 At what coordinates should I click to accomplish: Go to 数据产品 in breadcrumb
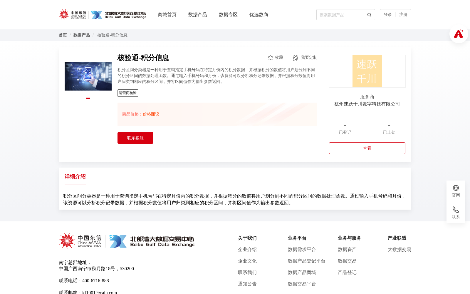pos(82,35)
